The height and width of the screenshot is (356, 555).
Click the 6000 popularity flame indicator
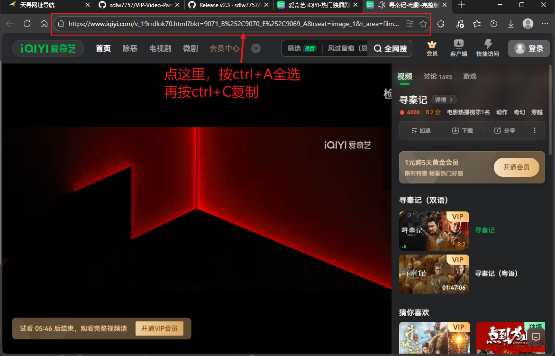coord(409,112)
